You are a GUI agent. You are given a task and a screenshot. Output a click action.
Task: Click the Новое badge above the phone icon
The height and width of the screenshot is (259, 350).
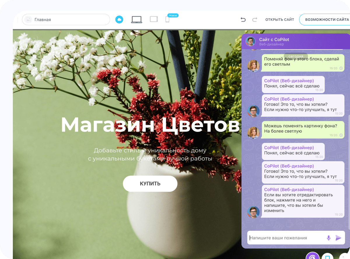(173, 15)
